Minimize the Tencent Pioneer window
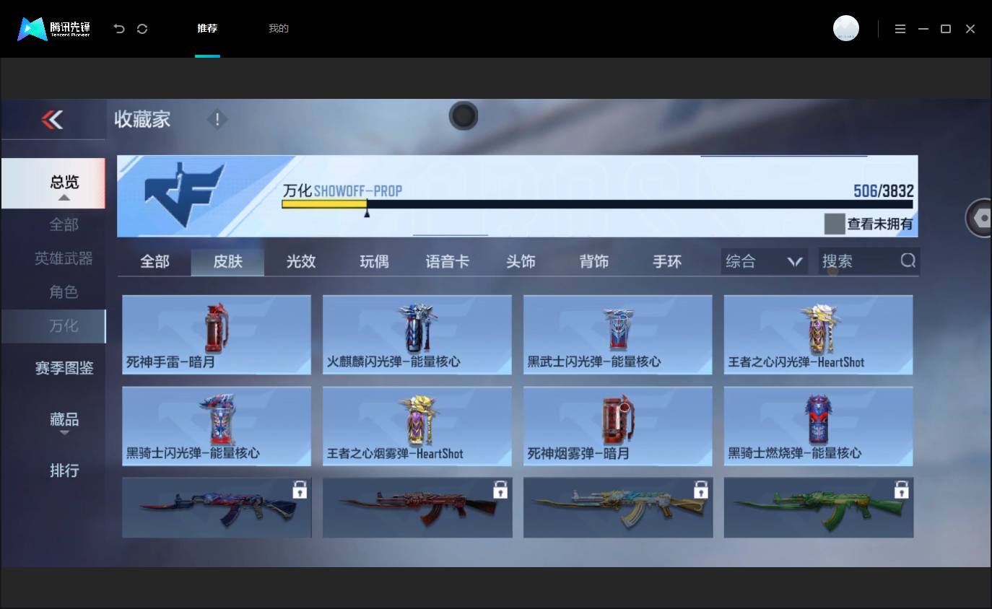This screenshot has width=992, height=609. click(x=923, y=29)
